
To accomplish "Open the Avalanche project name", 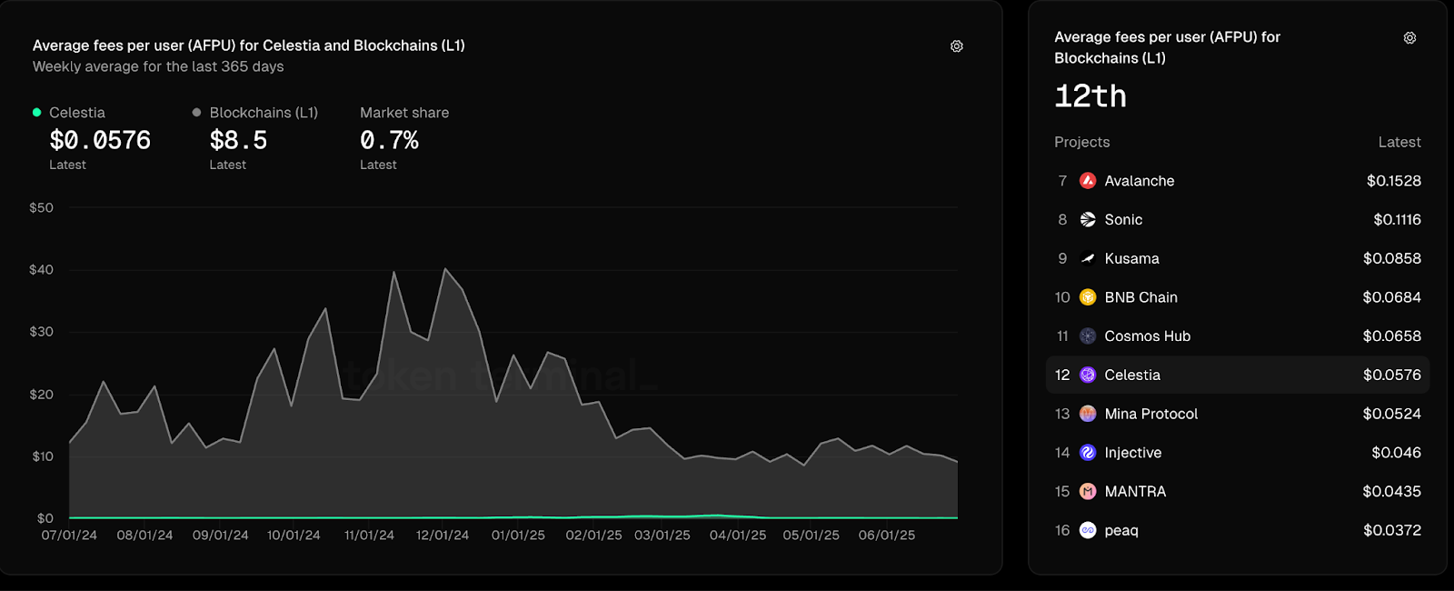I will pos(1140,181).
